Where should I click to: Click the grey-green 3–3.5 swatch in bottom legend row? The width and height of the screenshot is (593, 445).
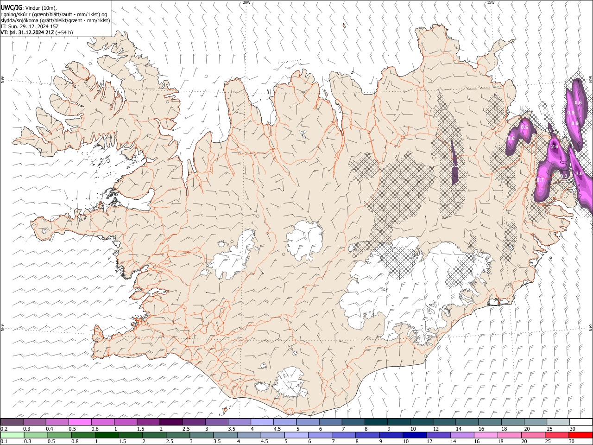pos(201,435)
